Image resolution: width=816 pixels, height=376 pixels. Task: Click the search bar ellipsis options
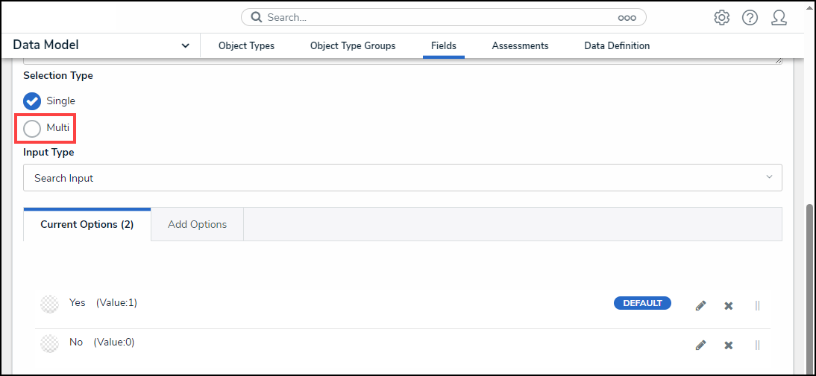[x=627, y=17]
